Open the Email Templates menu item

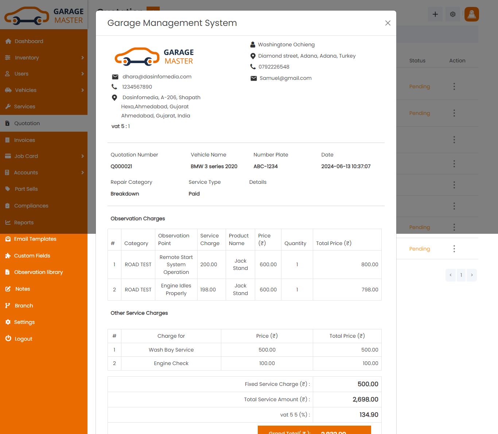[x=35, y=239]
